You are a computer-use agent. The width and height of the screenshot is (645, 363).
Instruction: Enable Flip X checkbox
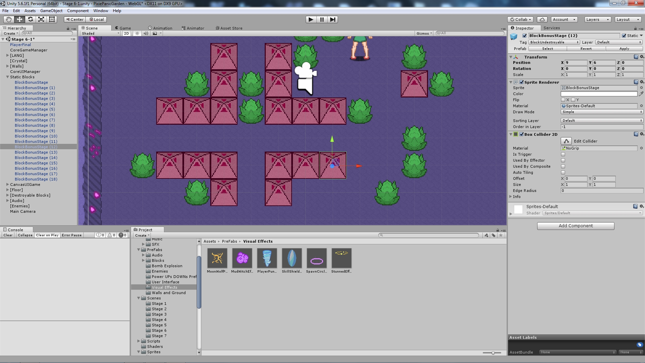tap(563, 100)
